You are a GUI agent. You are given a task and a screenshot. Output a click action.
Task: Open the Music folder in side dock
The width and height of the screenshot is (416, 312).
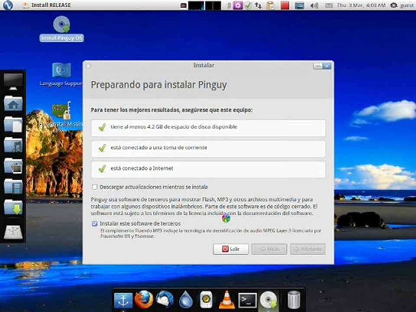pyautogui.click(x=13, y=145)
